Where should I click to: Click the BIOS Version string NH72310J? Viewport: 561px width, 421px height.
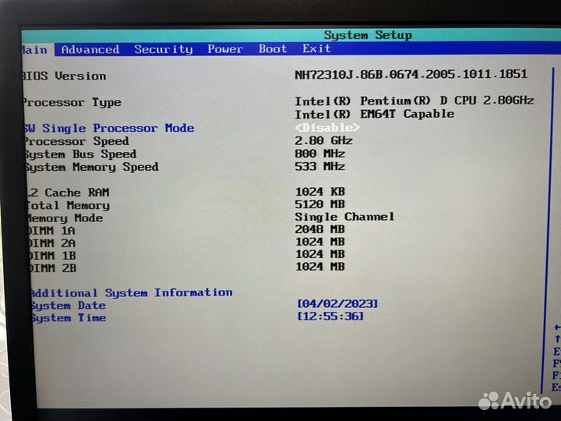(411, 74)
